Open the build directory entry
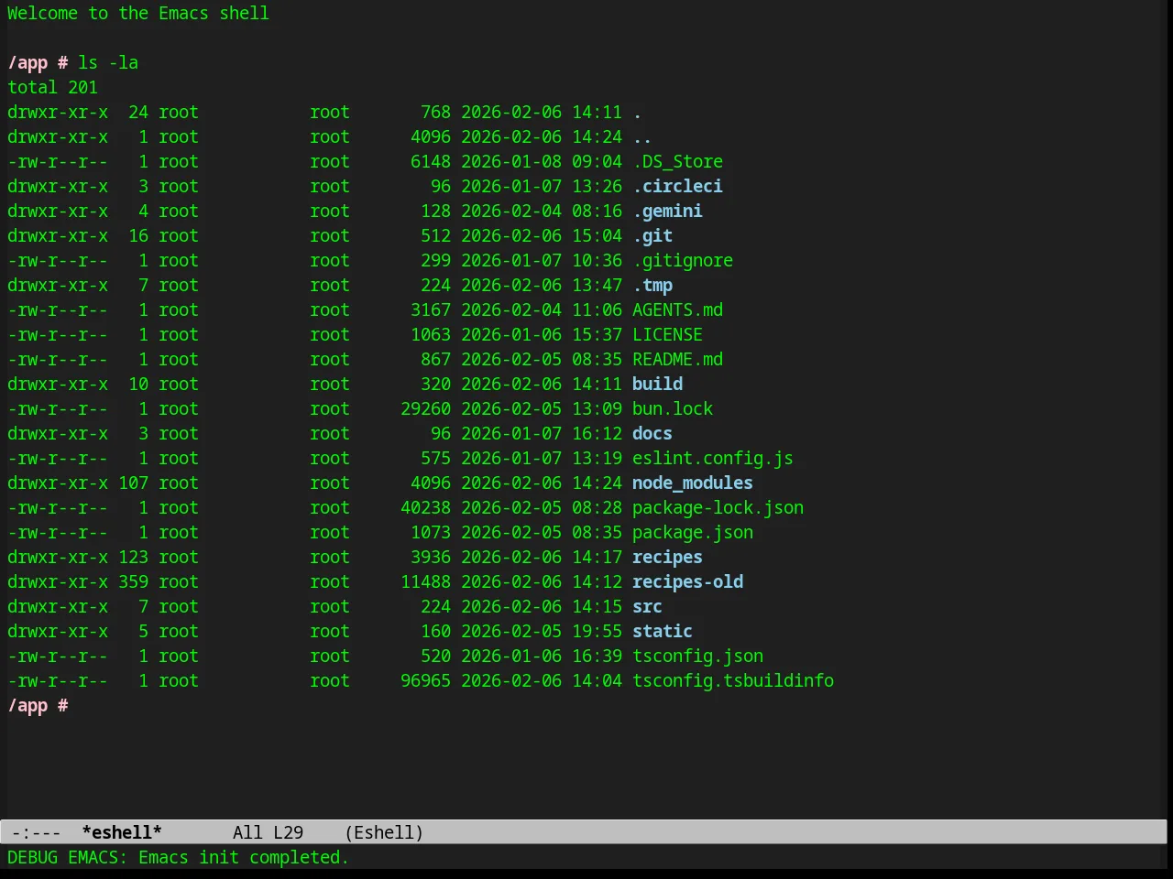The width and height of the screenshot is (1173, 879). (657, 385)
